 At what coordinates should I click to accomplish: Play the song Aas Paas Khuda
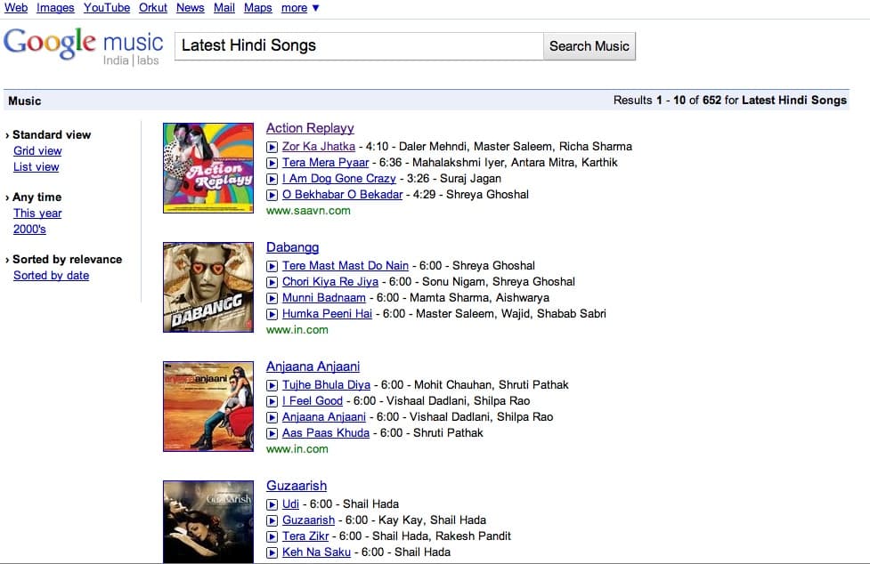(x=272, y=433)
